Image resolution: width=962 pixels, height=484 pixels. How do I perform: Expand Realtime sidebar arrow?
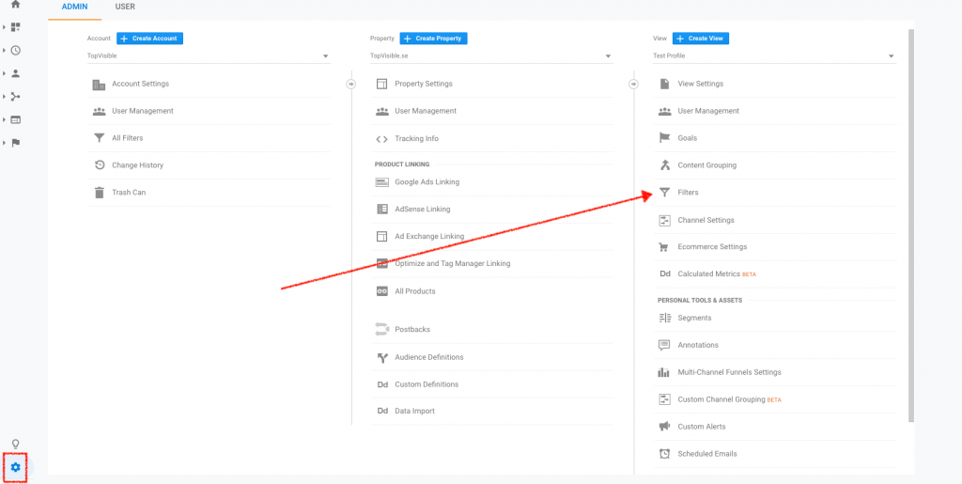pos(4,51)
